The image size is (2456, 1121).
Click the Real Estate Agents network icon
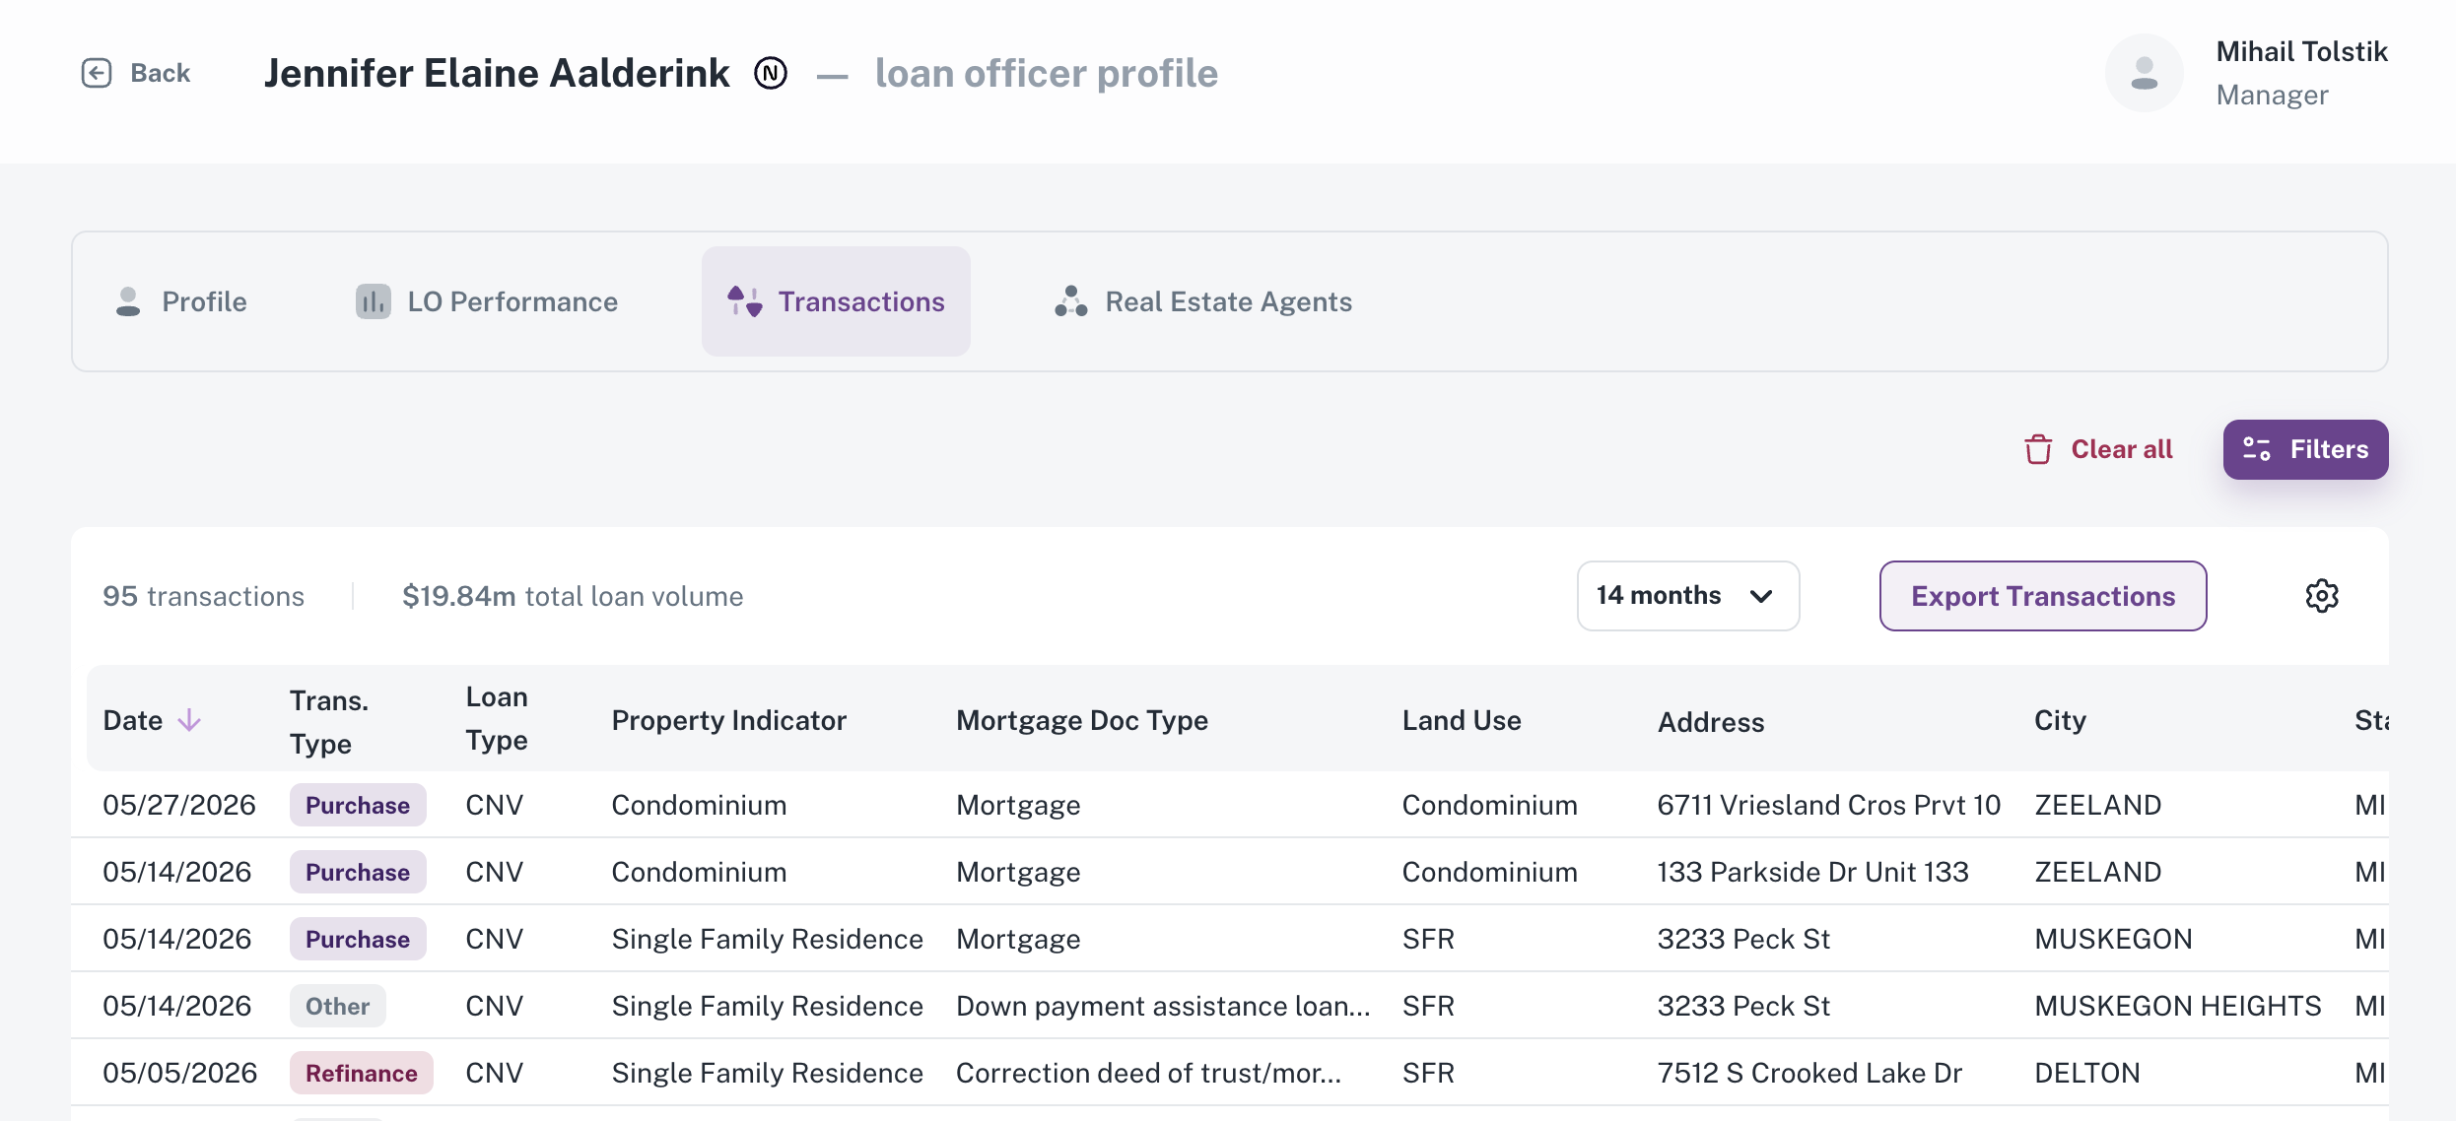[x=1071, y=301]
